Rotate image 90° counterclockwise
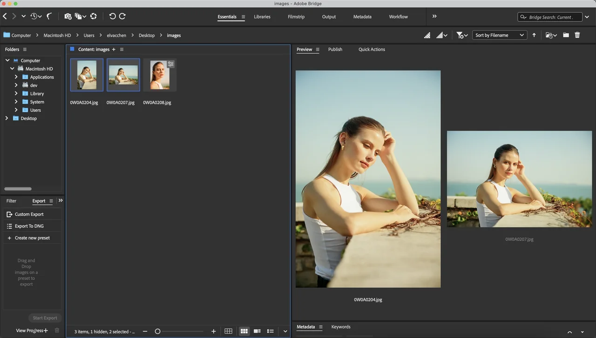Viewport: 596px width, 338px height. tap(112, 16)
